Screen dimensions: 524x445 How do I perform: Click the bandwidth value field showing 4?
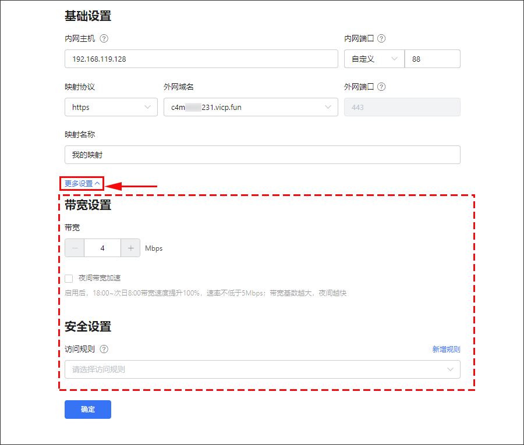pyautogui.click(x=102, y=248)
